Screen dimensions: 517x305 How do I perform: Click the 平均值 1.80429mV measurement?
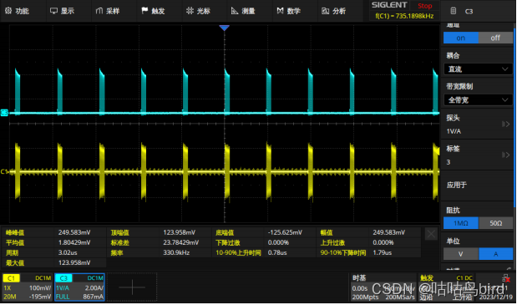(x=54, y=242)
